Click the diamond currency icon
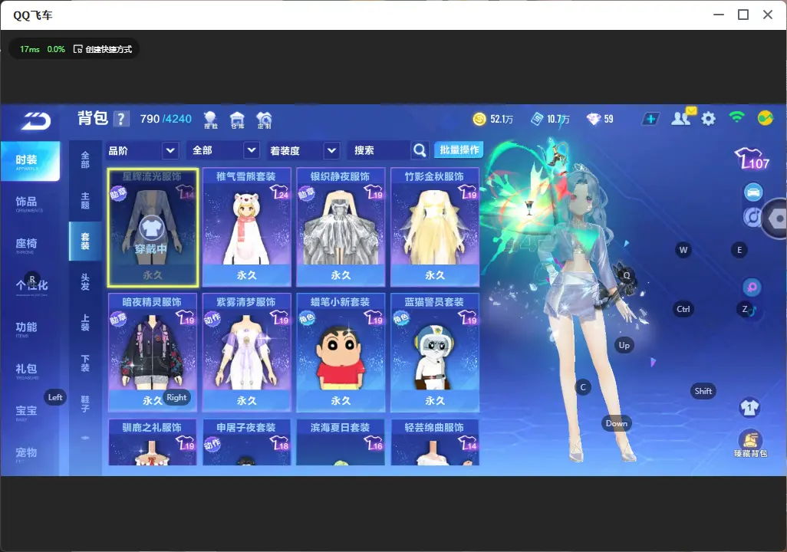Screen dimensions: 787x552 [x=593, y=119]
